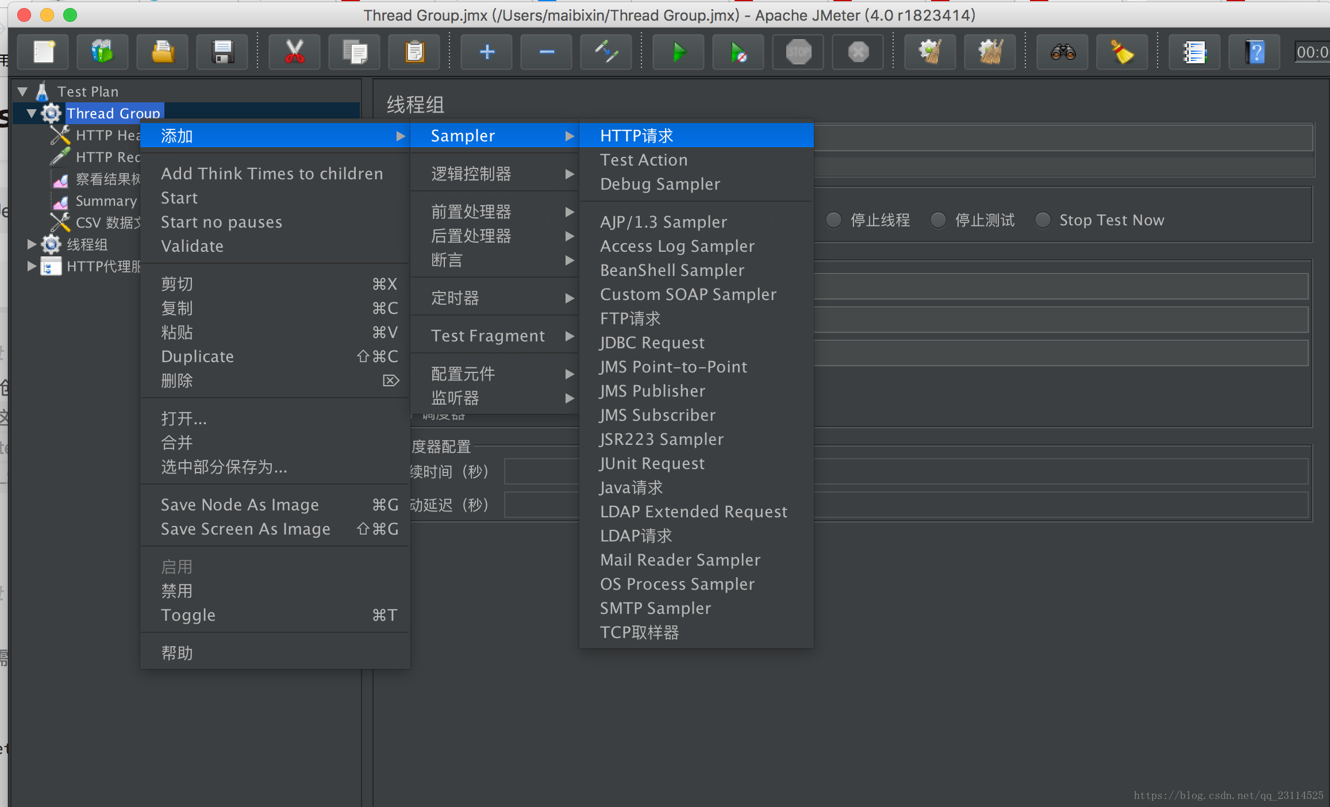
Task: Click Duplicate in context menu
Action: (275, 356)
